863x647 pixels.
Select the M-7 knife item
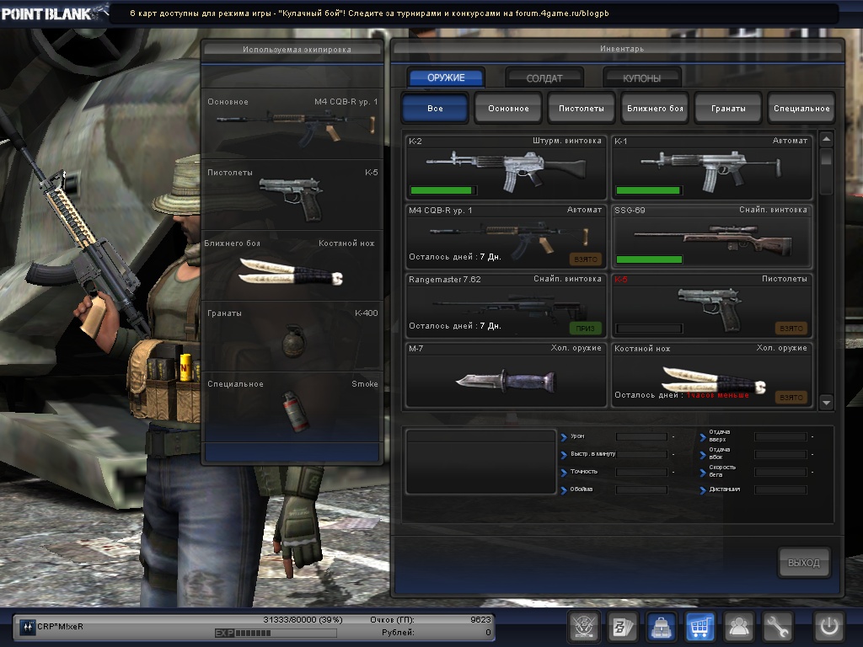pos(506,375)
